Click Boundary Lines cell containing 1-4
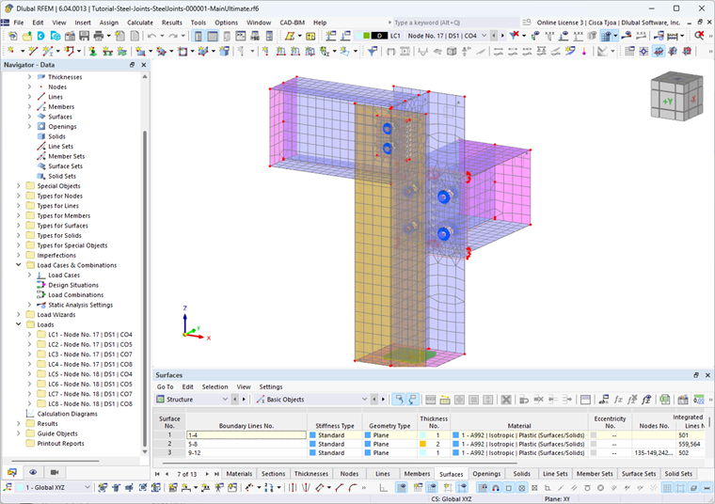 tap(246, 435)
